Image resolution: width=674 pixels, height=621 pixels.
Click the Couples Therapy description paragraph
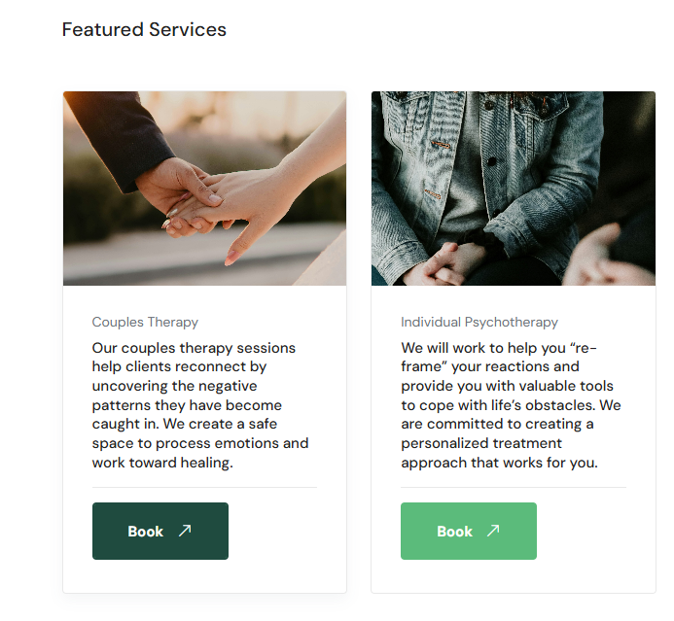(x=200, y=404)
